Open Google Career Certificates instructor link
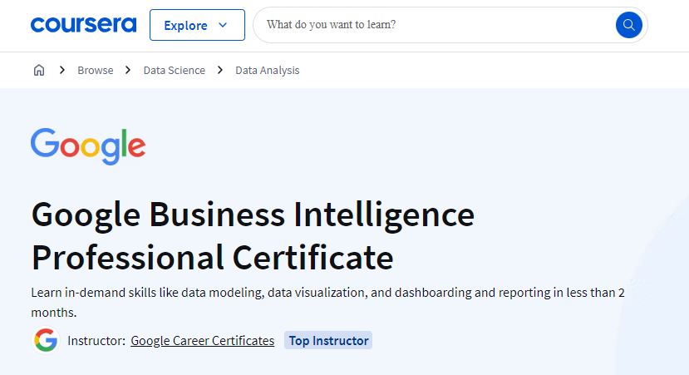Viewport: 689px width, 375px height. (x=203, y=341)
